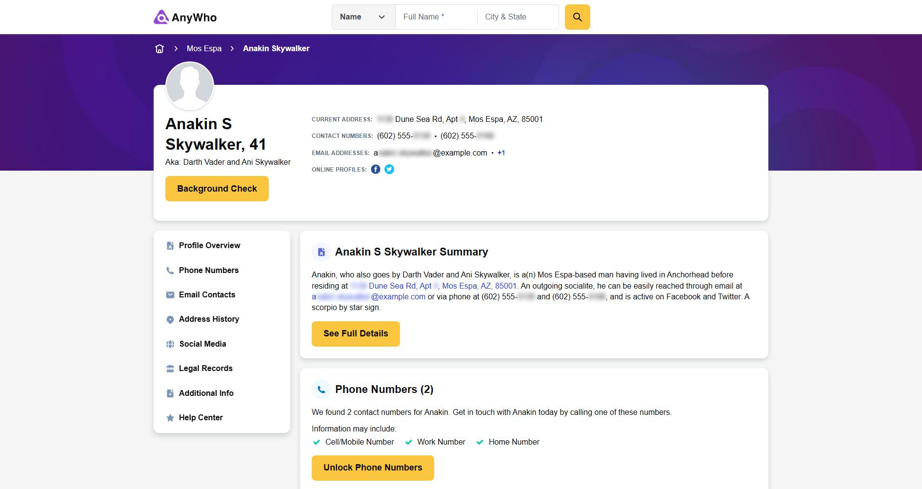
Task: Navigate to Phone Numbers in sidebar
Action: [x=209, y=271]
